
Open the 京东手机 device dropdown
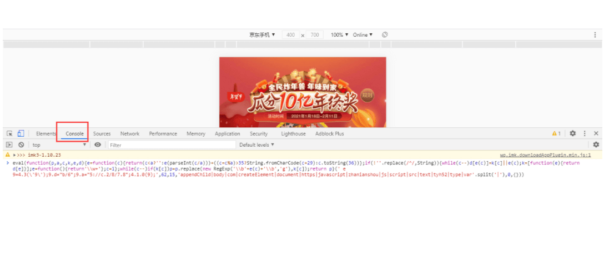point(262,34)
